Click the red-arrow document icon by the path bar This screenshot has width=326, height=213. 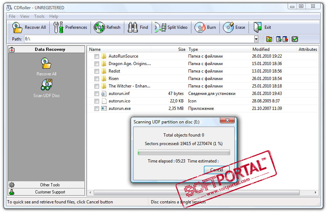[285, 39]
